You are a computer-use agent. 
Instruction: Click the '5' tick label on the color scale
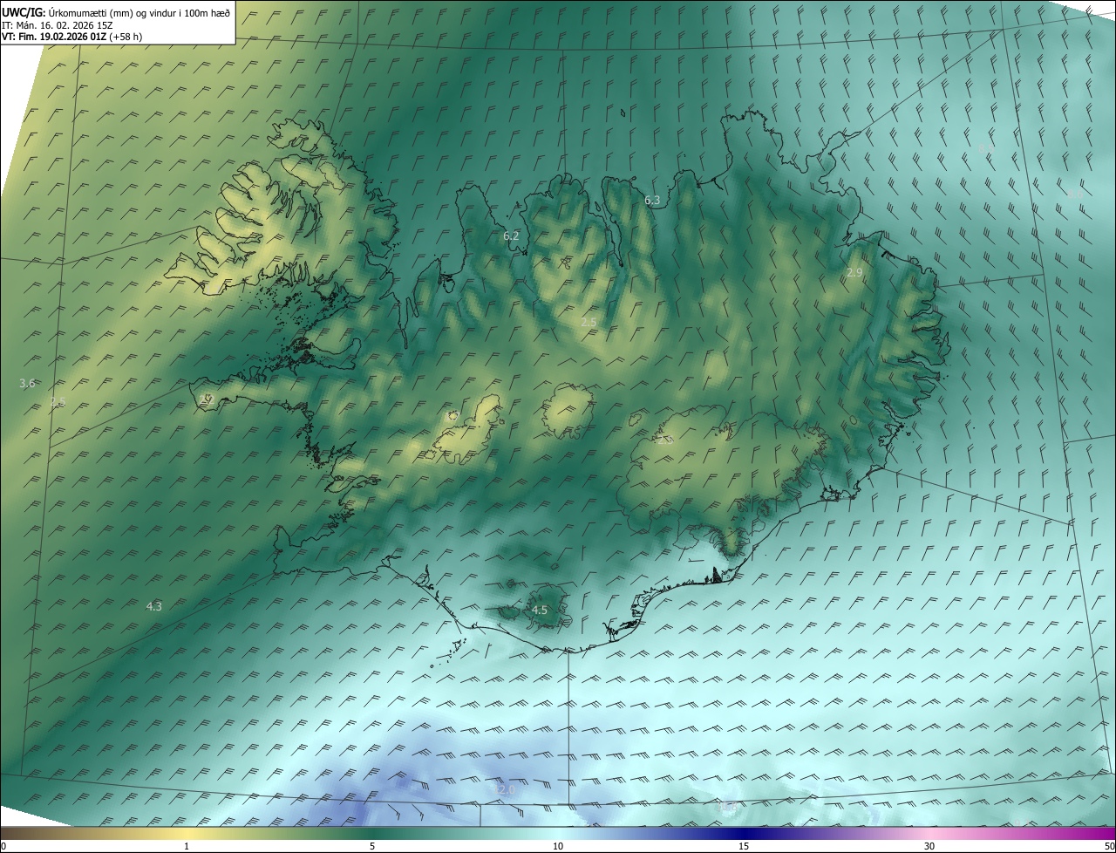(x=372, y=847)
